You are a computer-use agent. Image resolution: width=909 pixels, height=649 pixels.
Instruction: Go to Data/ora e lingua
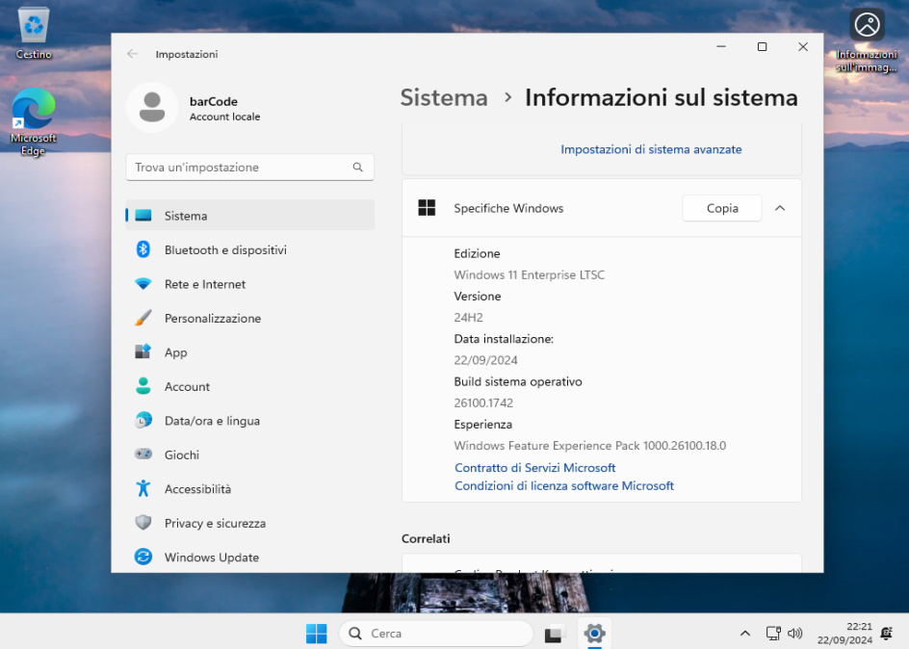(x=249, y=421)
